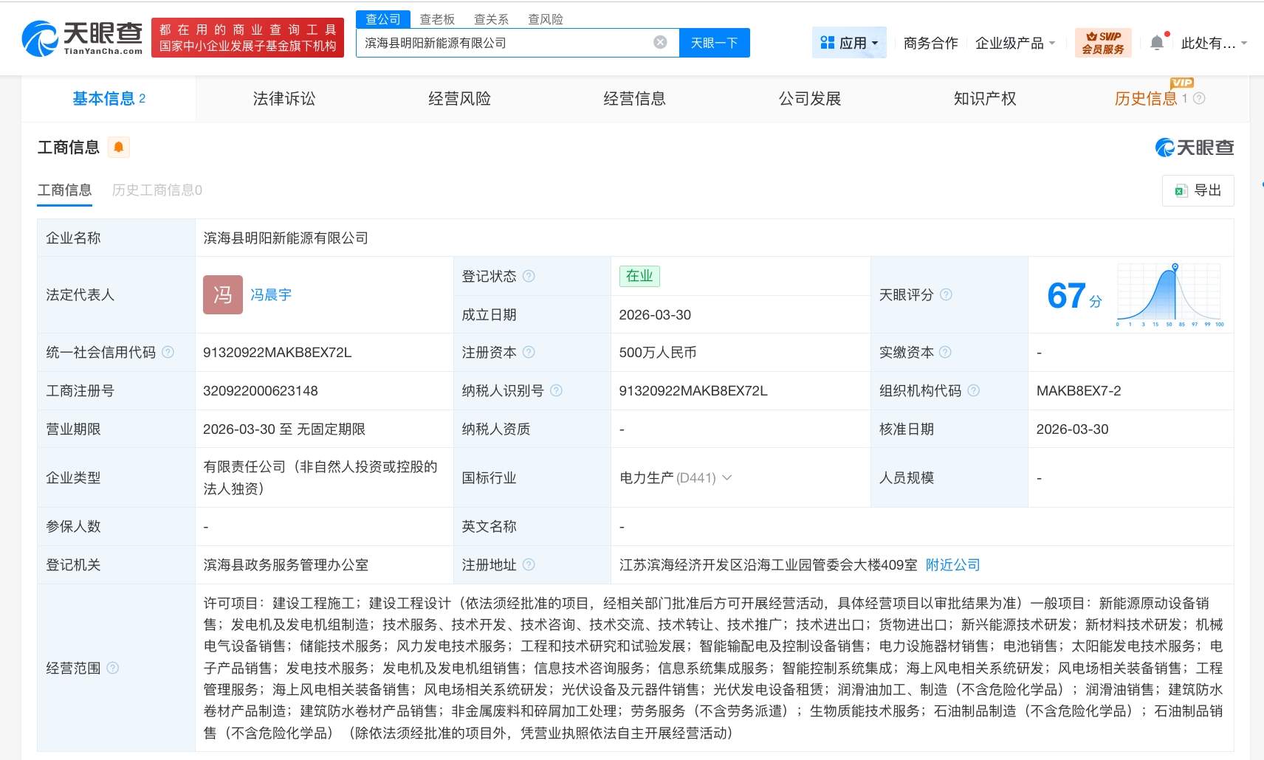
Task: Click the help icon beside 登记状态
Action: pyautogui.click(x=530, y=276)
